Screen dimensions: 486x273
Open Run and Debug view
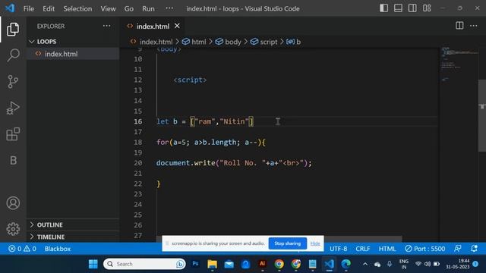coord(13,108)
